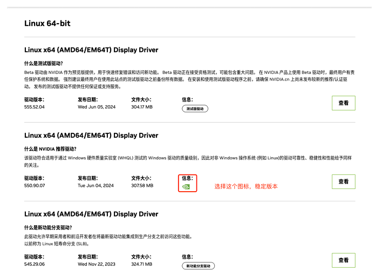The height and width of the screenshot is (277, 382).
Task: Click file size 324.71 MB
Action: (142, 264)
